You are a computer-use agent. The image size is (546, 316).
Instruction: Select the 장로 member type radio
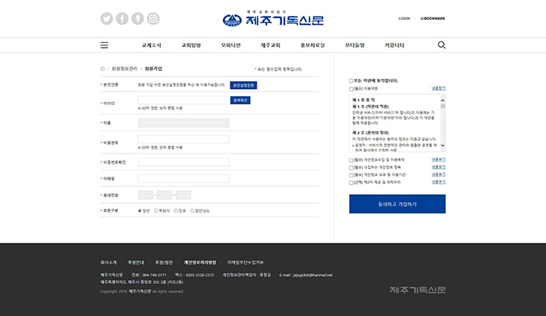(176, 211)
